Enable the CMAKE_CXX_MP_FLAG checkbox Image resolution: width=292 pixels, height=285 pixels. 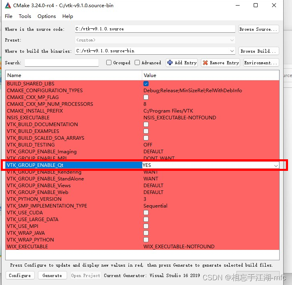point(146,97)
